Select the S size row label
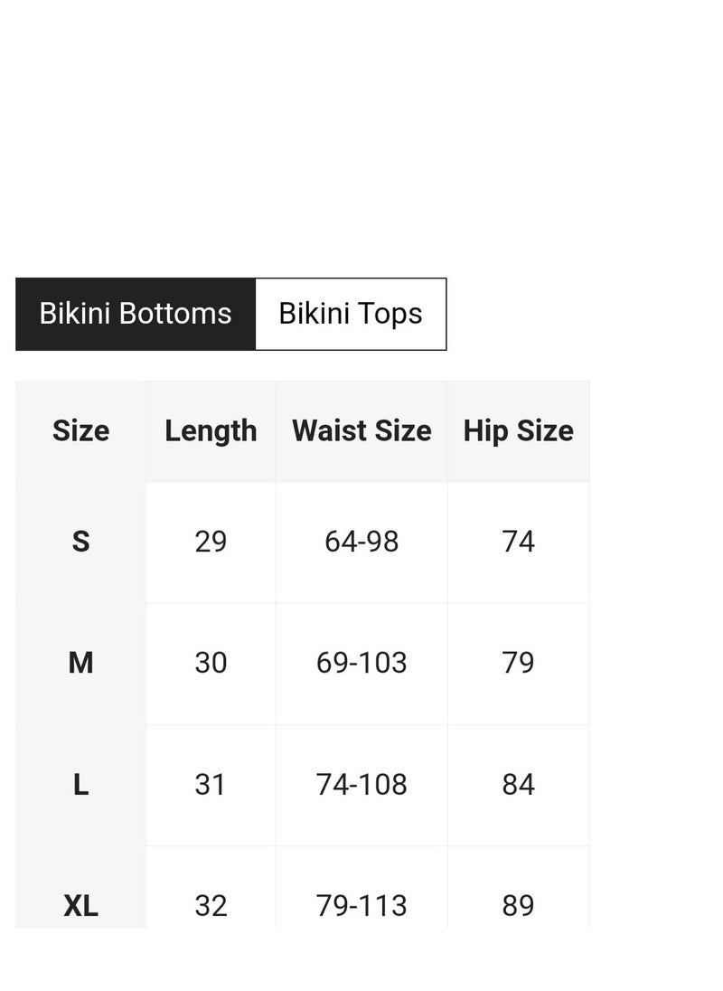Screen dimensions: 723x991 [80, 543]
